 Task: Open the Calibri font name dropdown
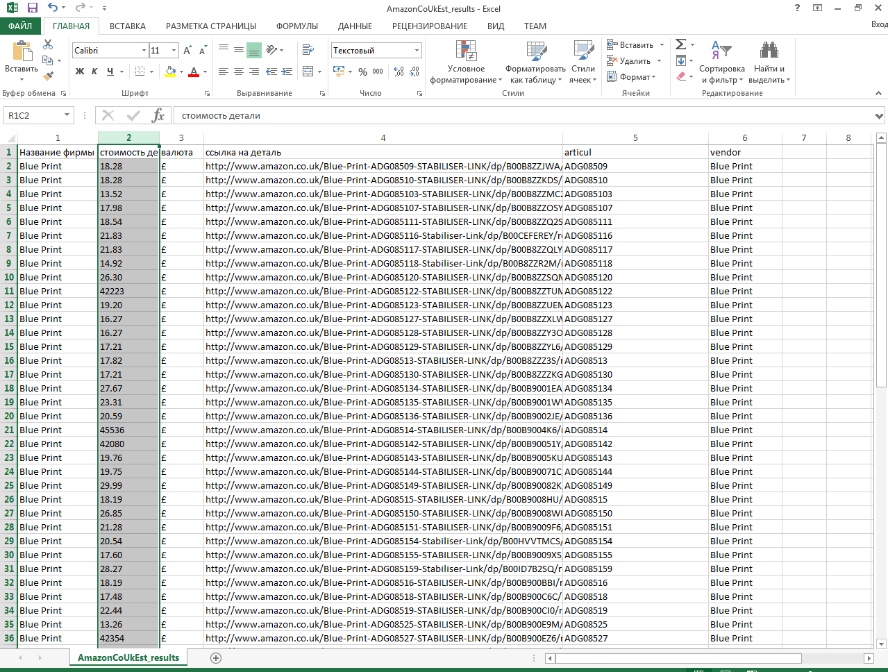[x=144, y=51]
